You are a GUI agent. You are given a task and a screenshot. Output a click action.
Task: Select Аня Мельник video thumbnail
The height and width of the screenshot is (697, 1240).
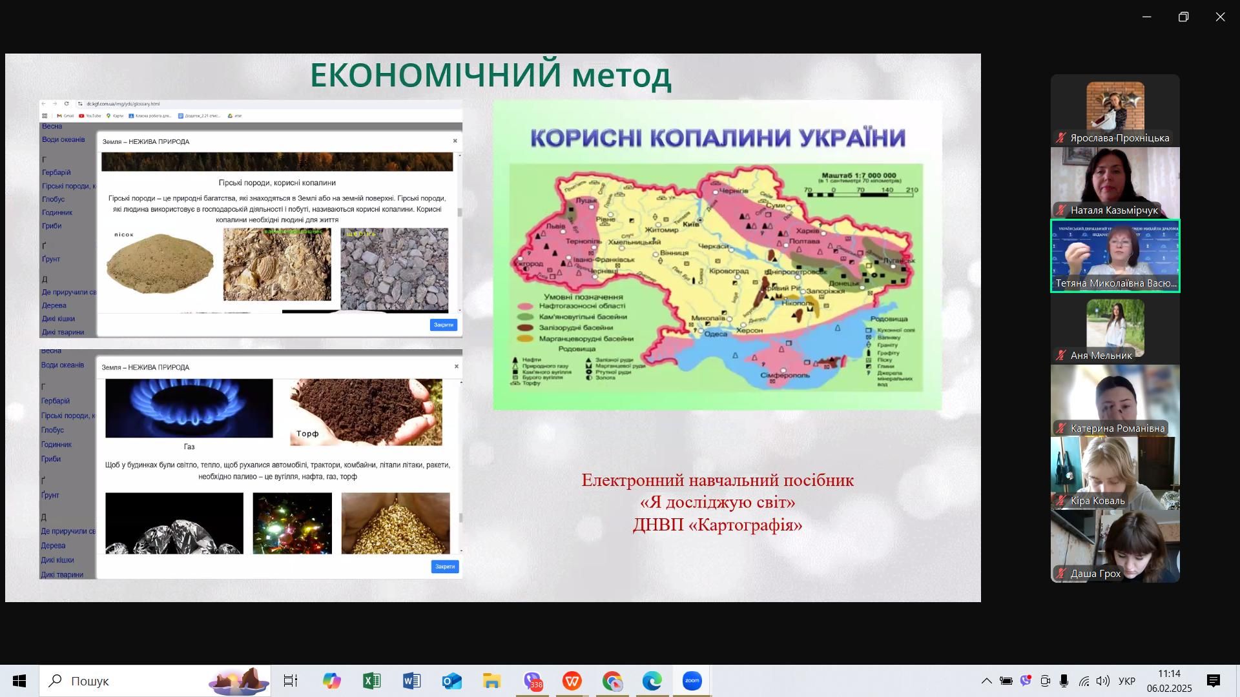1115,328
